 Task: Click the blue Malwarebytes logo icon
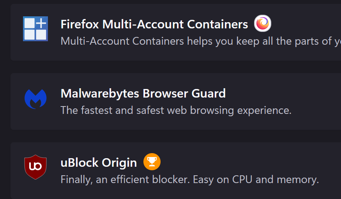(35, 99)
